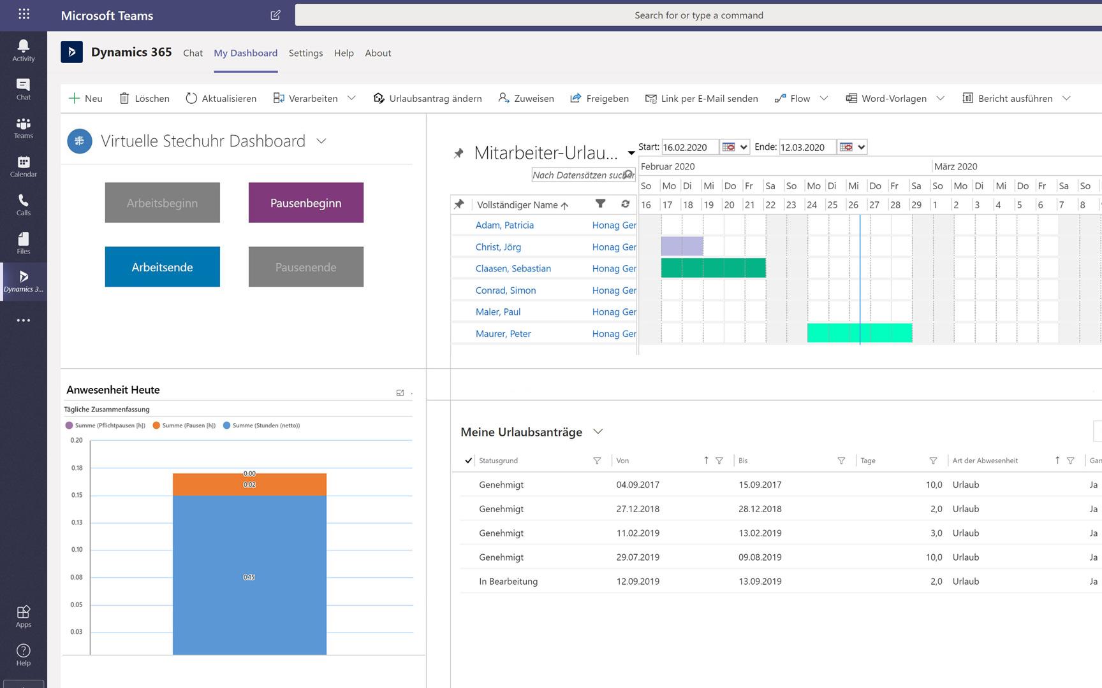1102x688 pixels.
Task: Click the refresh icon in name column header
Action: tap(625, 204)
